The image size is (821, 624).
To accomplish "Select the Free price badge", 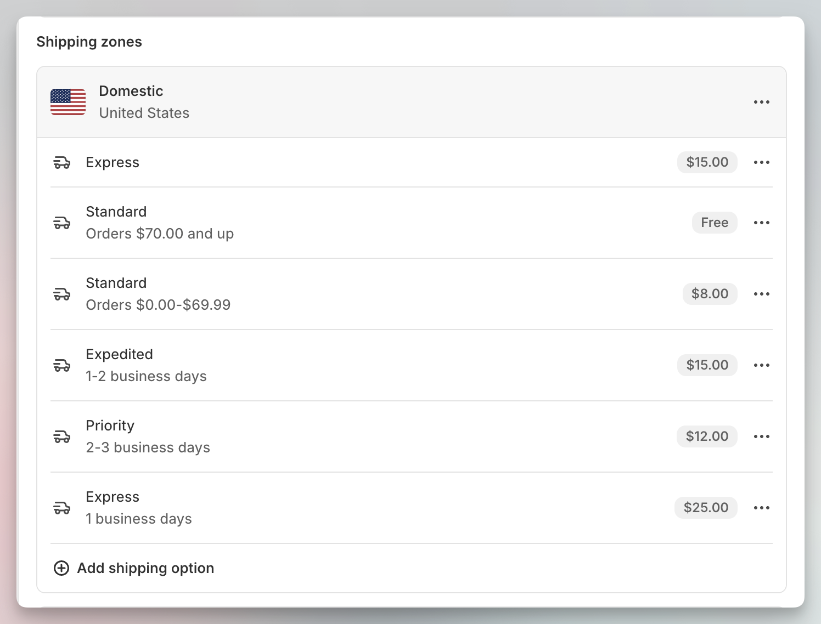I will pos(715,223).
